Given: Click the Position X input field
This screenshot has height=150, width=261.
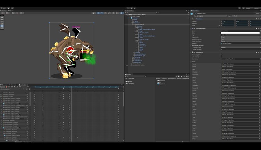Looking at the screenshot, I should tap(228, 21).
